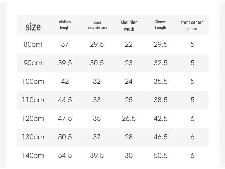Select the 'shoulder width' header
Viewport: 225px width, 169px height.
tap(129, 26)
